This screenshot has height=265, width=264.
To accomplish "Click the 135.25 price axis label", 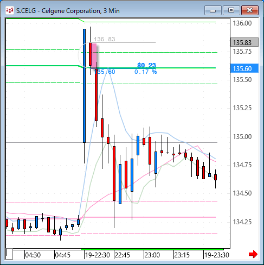I will coord(242,108).
